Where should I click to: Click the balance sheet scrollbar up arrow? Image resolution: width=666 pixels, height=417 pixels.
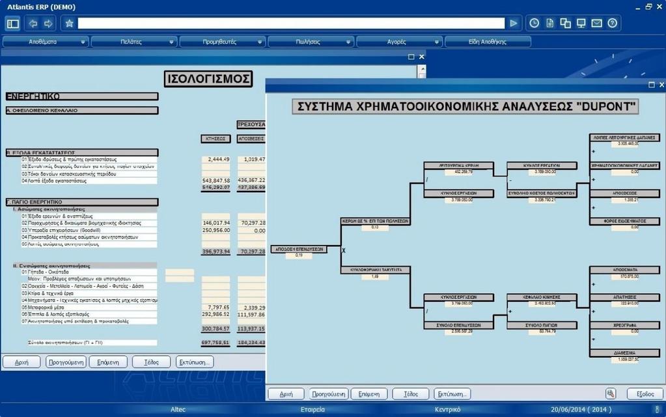[422, 69]
